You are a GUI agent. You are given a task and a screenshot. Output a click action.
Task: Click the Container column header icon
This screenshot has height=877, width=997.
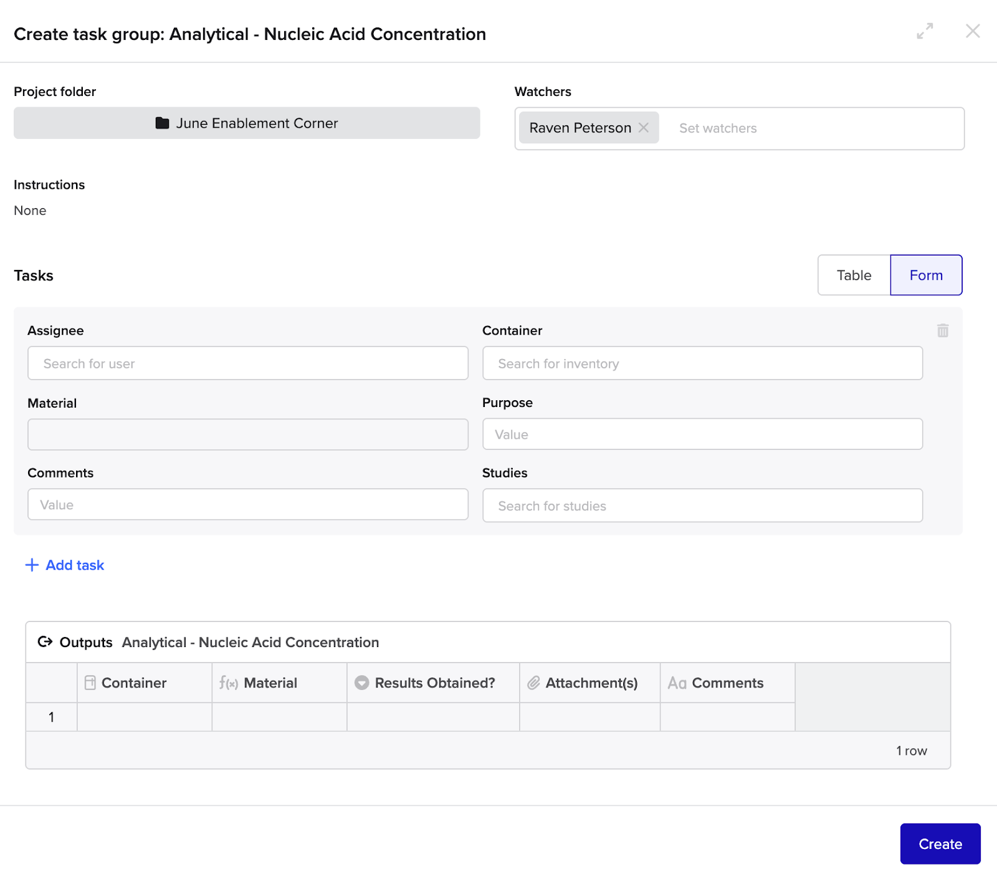90,683
